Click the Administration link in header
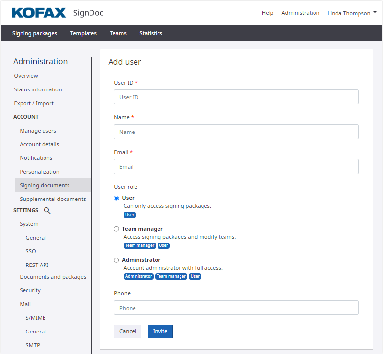Viewport: 383px width, 355px height. [x=300, y=13]
